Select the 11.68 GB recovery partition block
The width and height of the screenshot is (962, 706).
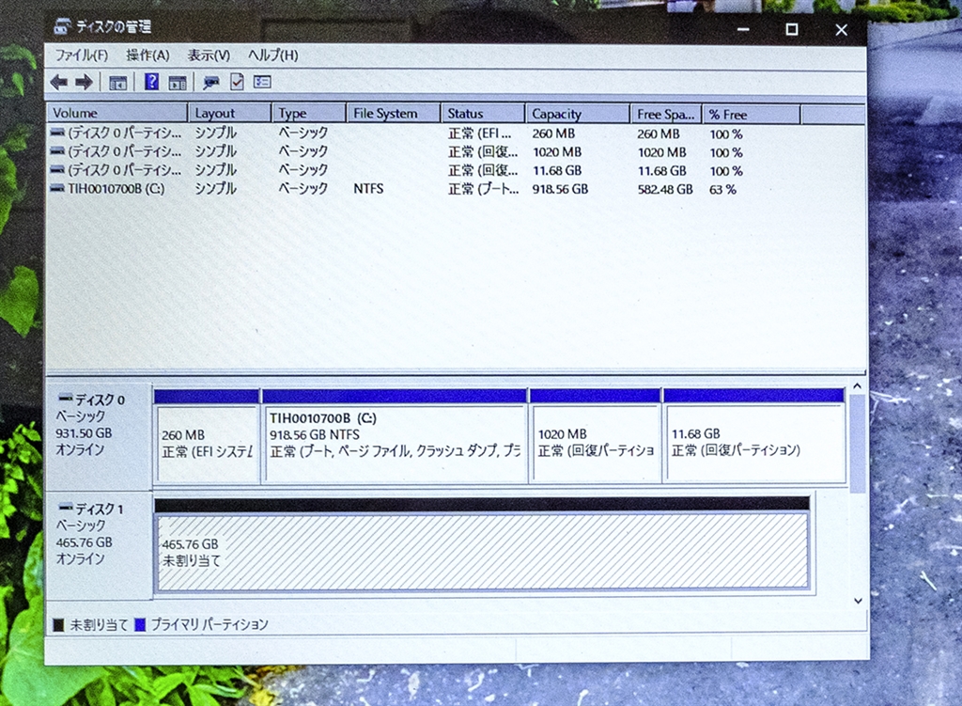pos(754,436)
